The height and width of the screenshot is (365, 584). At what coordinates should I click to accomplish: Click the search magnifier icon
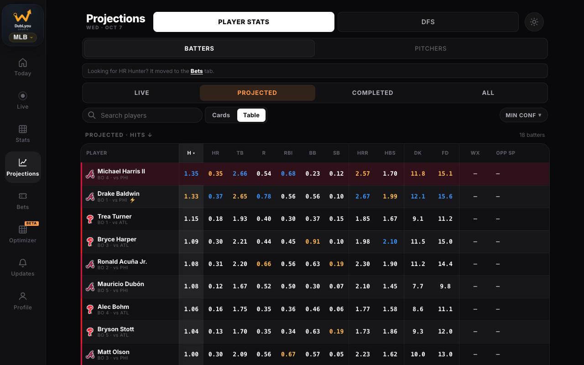(92, 115)
